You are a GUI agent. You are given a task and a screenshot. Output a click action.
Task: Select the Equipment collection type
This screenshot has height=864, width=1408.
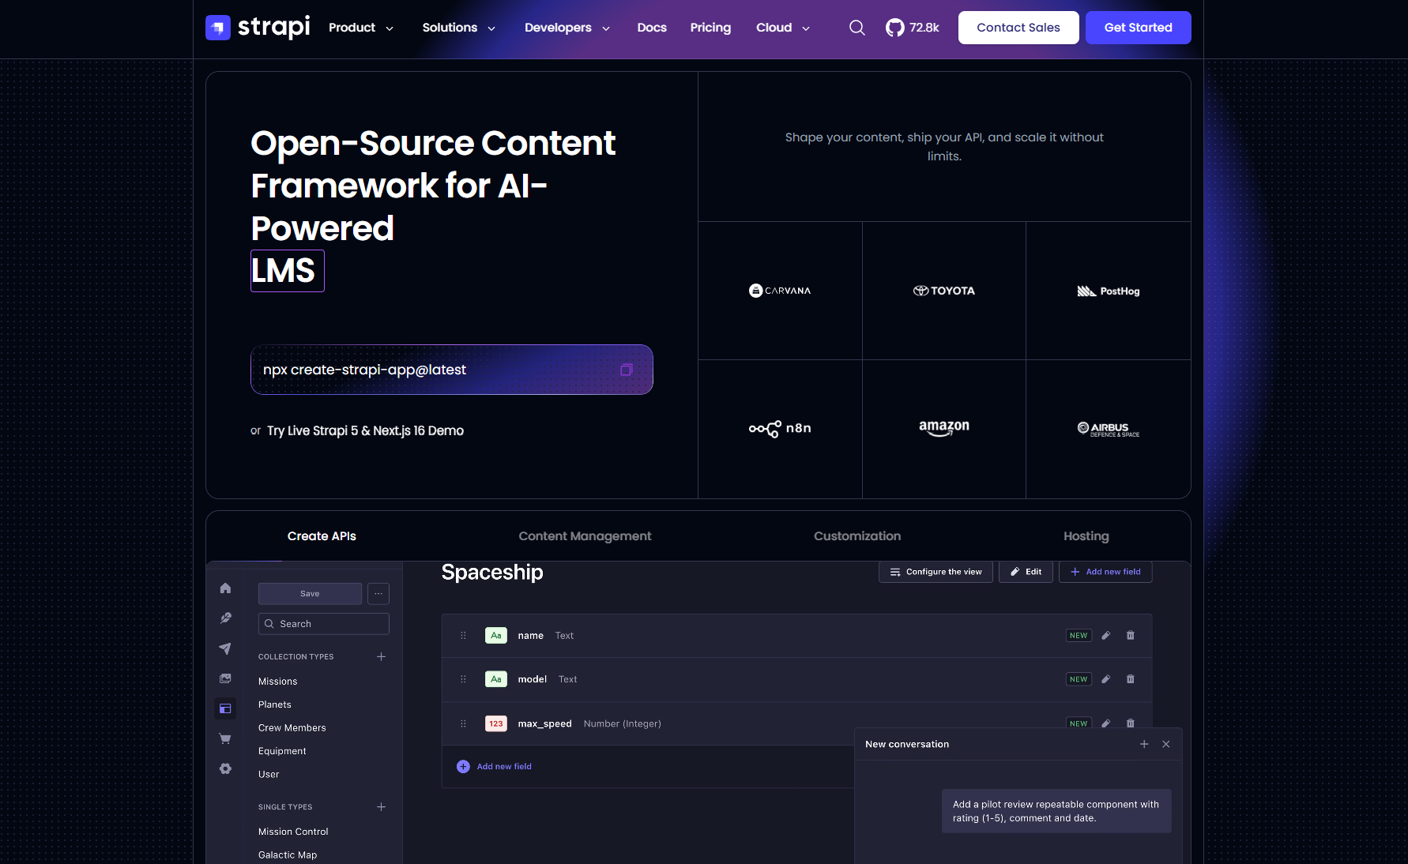[282, 751]
